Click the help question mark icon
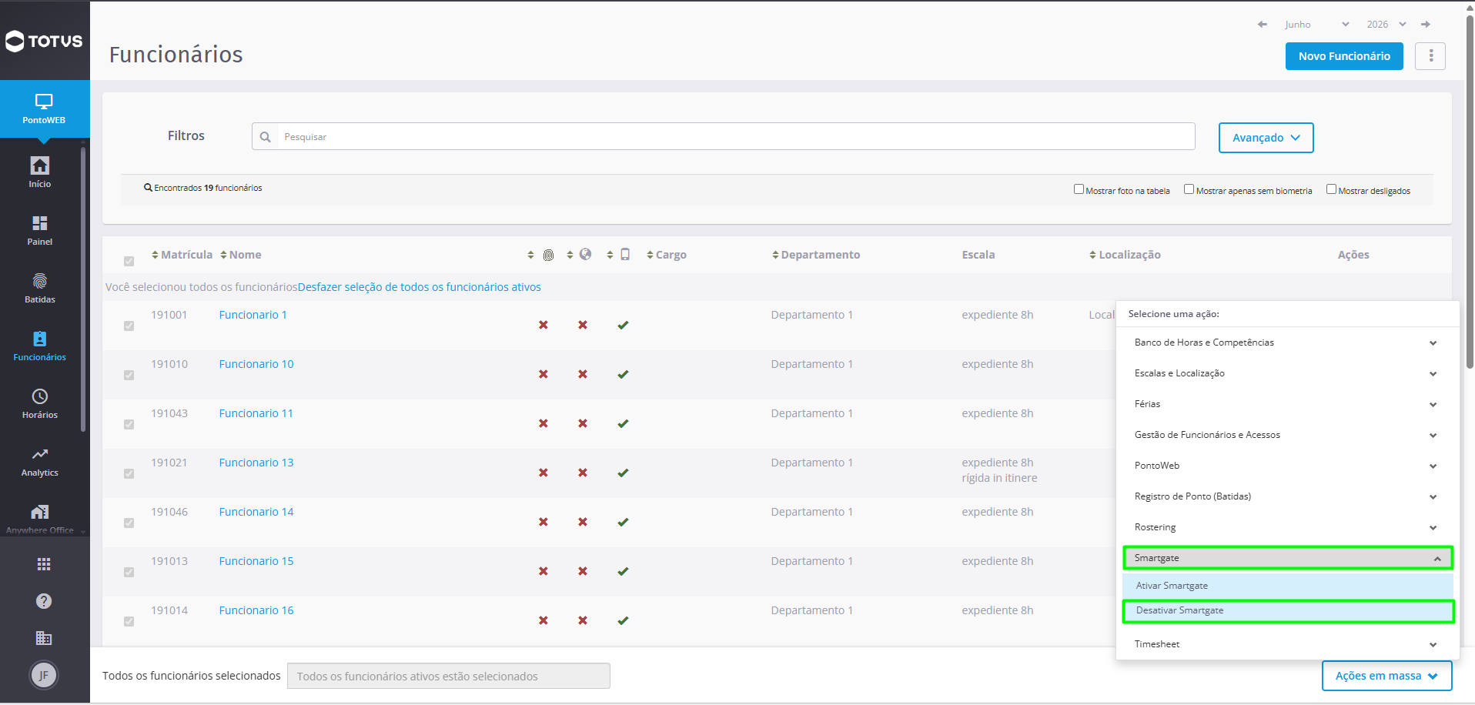Image resolution: width=1475 pixels, height=705 pixels. click(44, 601)
